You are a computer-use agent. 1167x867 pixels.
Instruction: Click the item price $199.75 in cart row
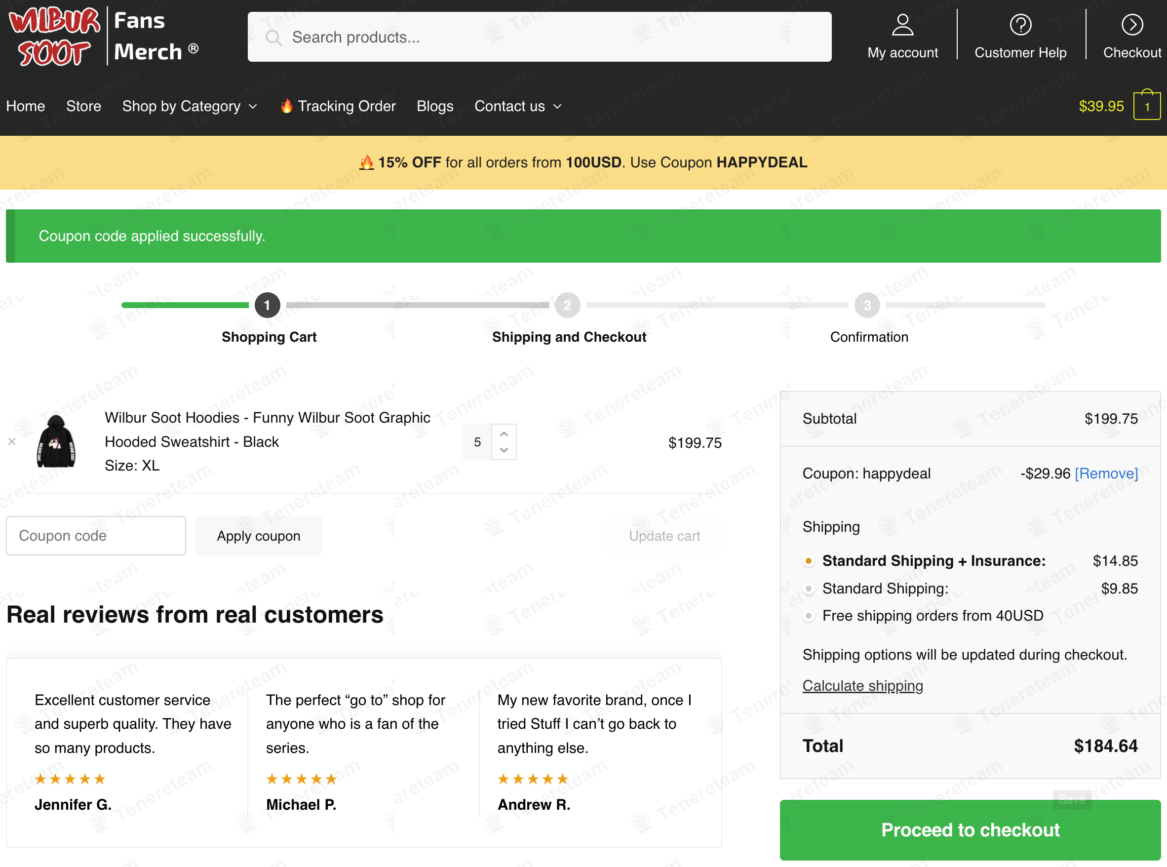pyautogui.click(x=695, y=443)
